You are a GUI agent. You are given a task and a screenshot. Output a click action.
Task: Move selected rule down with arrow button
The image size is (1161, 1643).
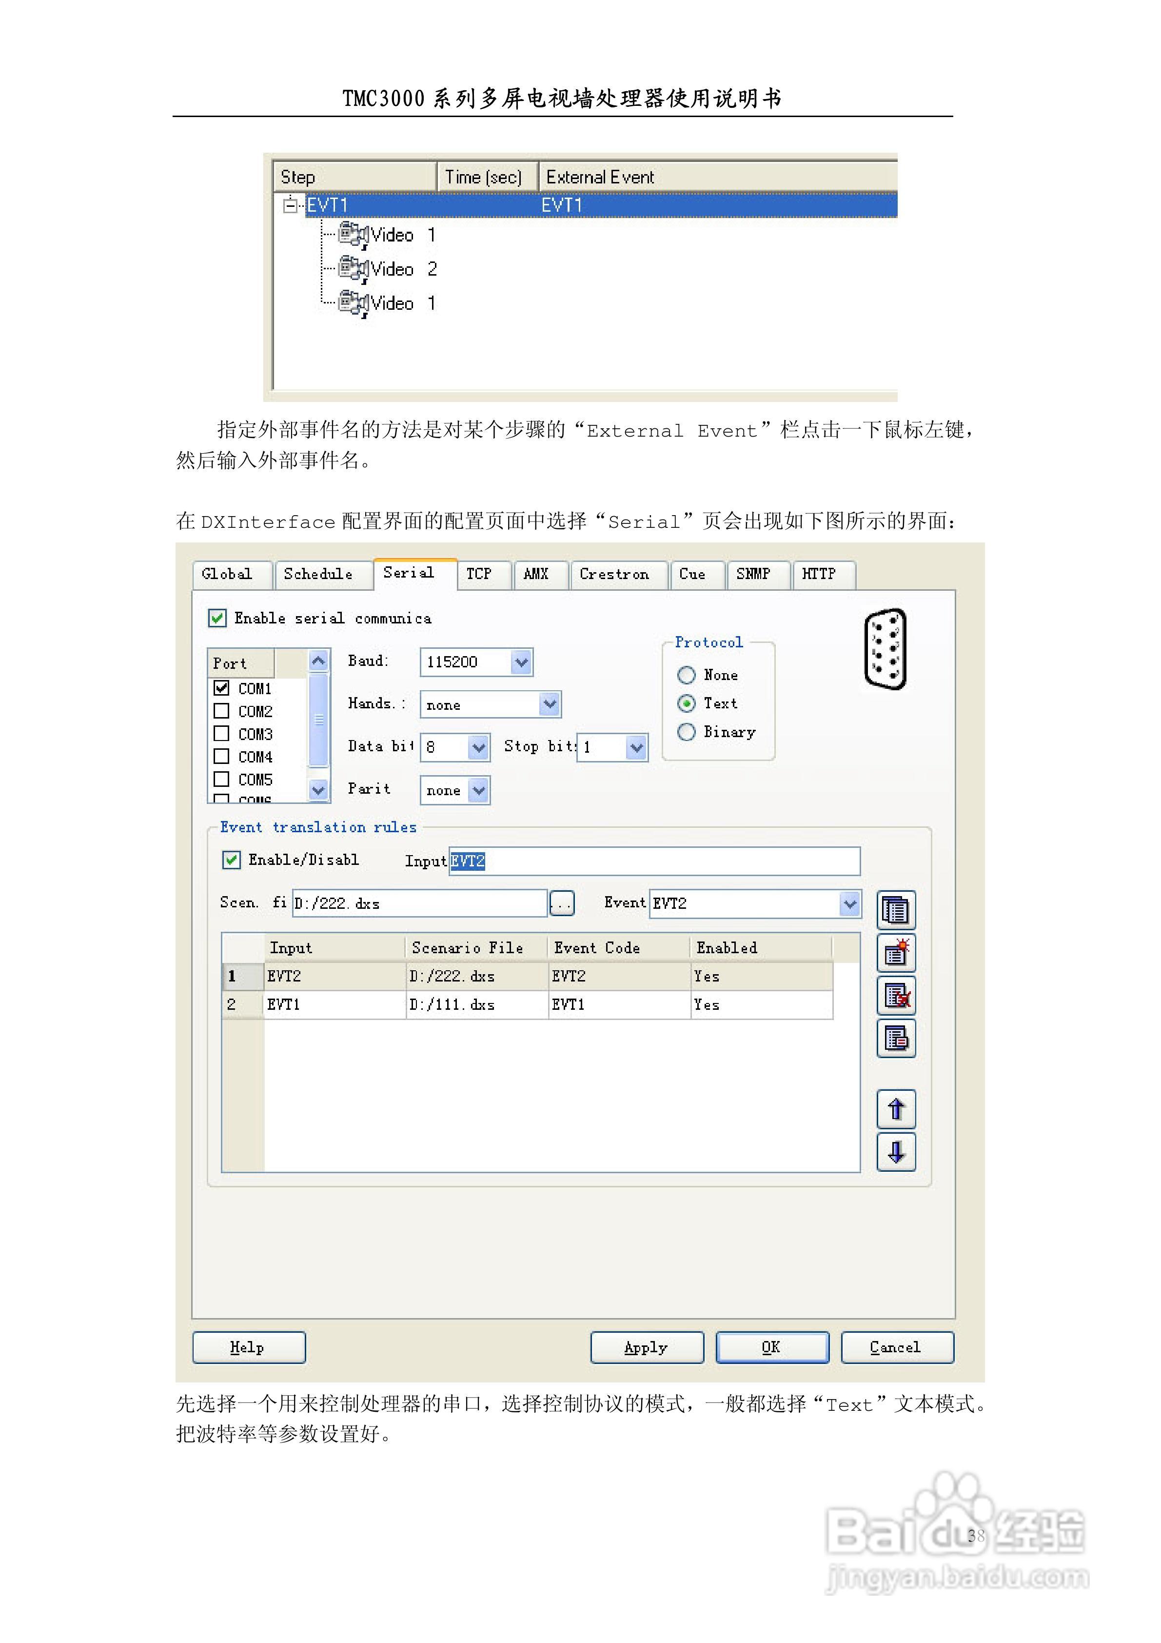point(896,1151)
